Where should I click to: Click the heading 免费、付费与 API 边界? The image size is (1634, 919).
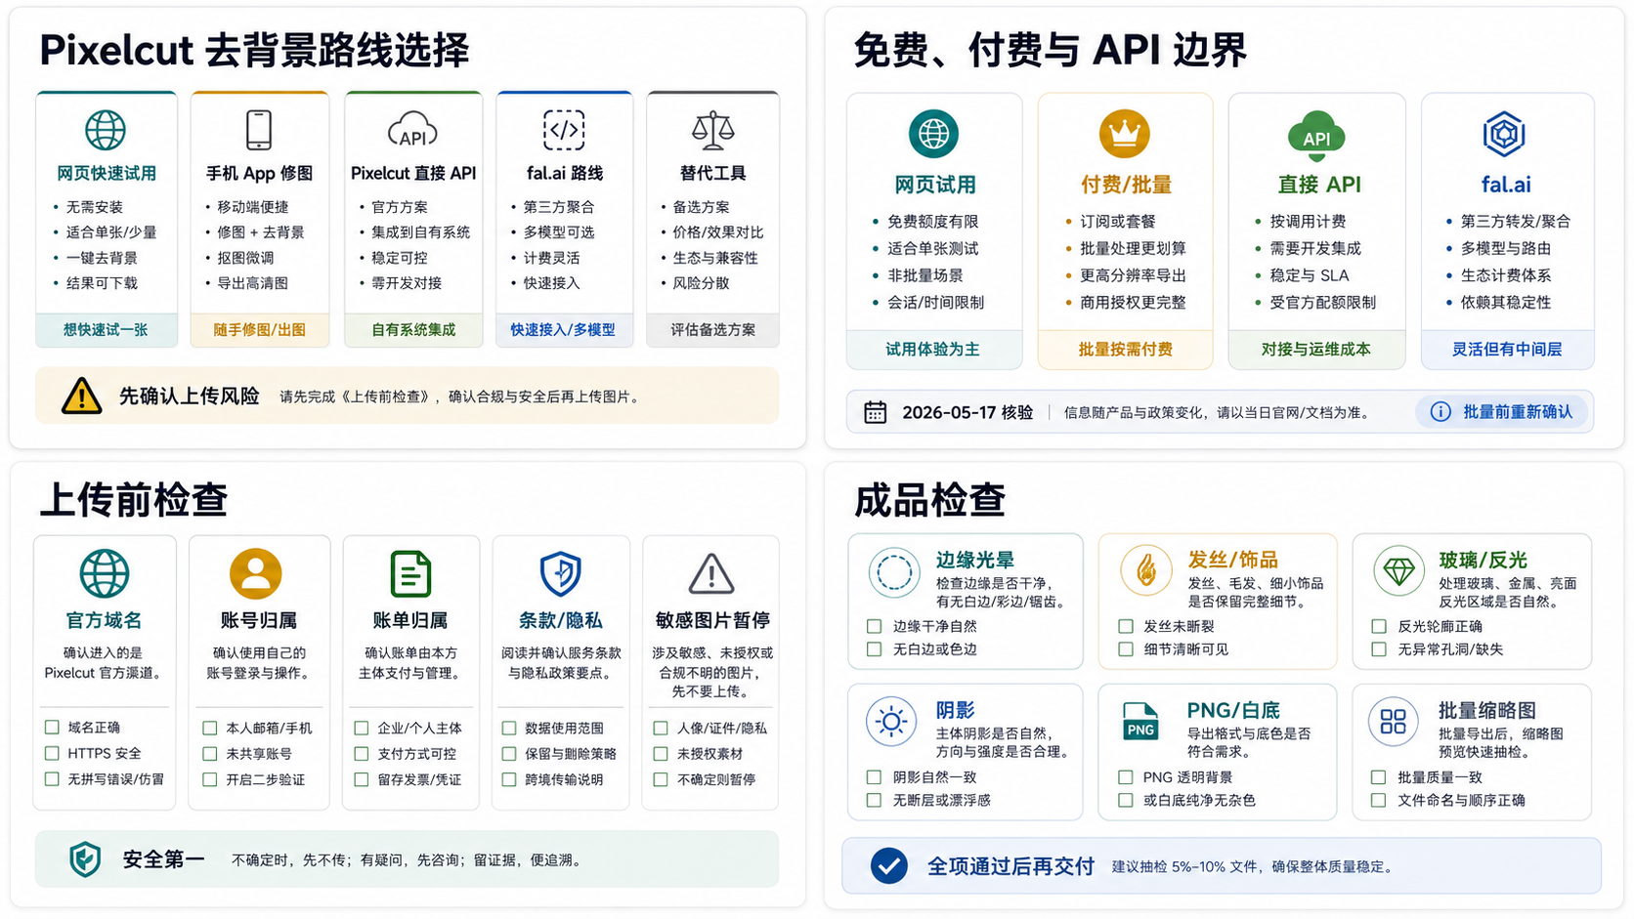pyautogui.click(x=1050, y=50)
